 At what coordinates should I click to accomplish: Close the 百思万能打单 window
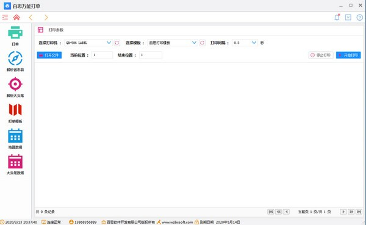point(361,5)
